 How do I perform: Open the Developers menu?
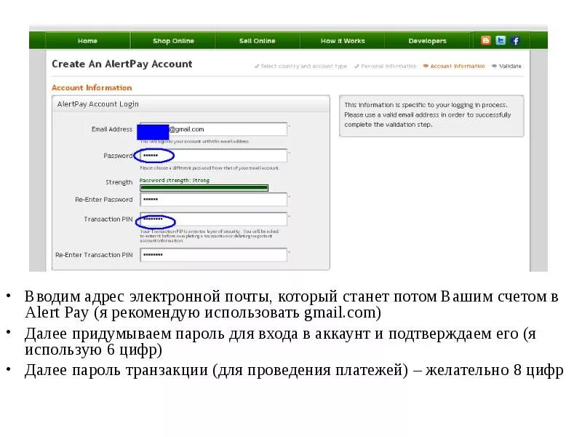pos(427,41)
